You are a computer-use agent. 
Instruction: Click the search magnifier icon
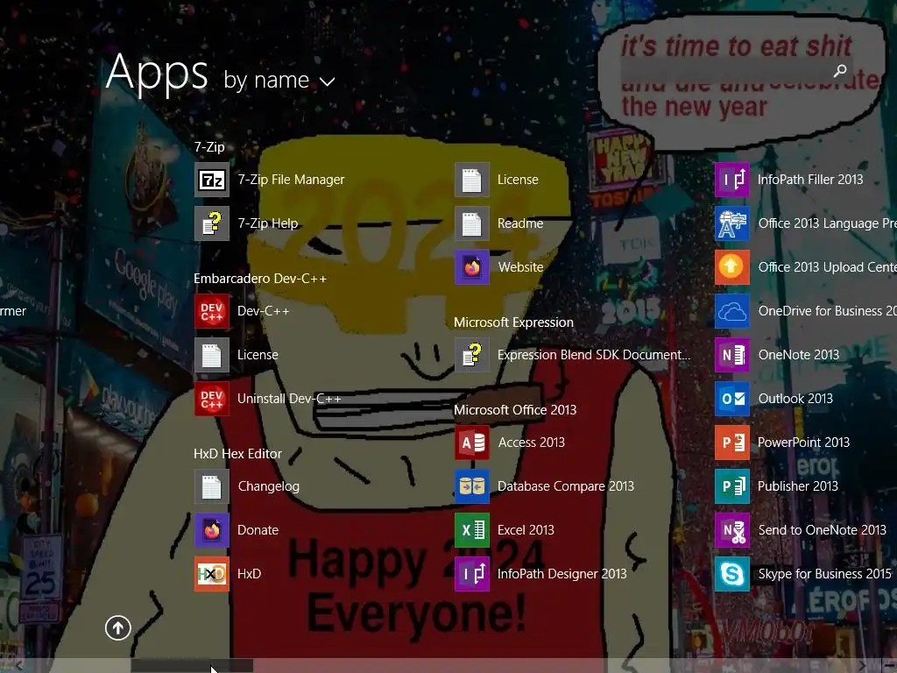(x=840, y=70)
